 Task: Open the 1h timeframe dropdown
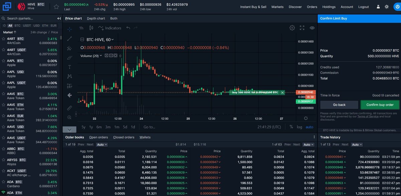coord(81,28)
